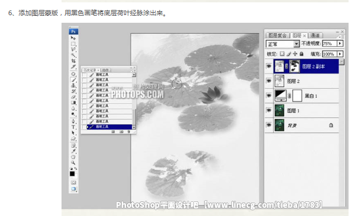Swap foreground and background colors
The image size is (355, 216).
coord(76,169)
